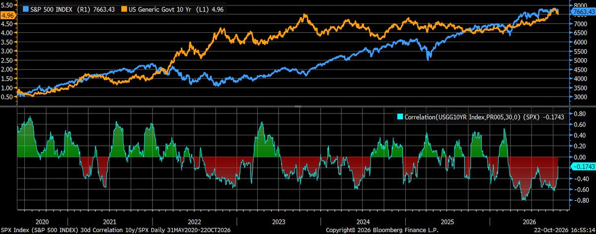This screenshot has width=596, height=234.
Task: Click the cyan -0.1743 last-value tag
Action: (x=583, y=166)
